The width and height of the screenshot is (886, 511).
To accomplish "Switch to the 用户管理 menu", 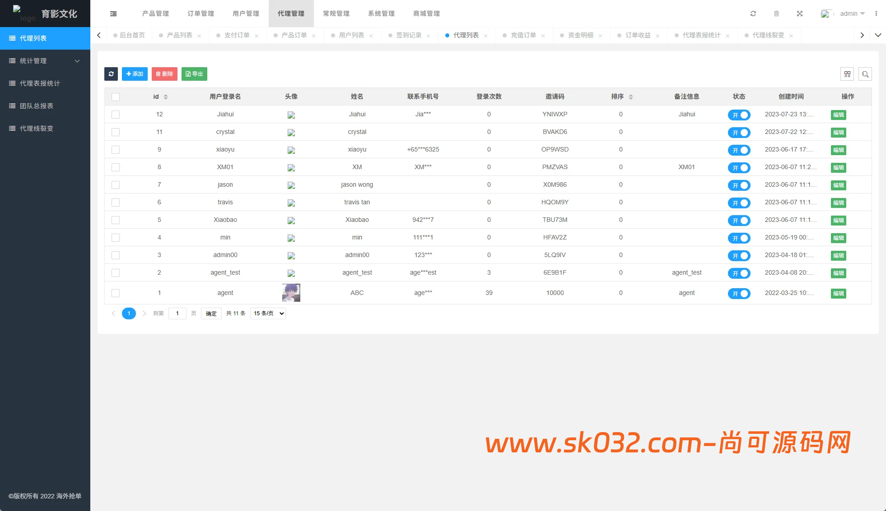I will coord(246,14).
